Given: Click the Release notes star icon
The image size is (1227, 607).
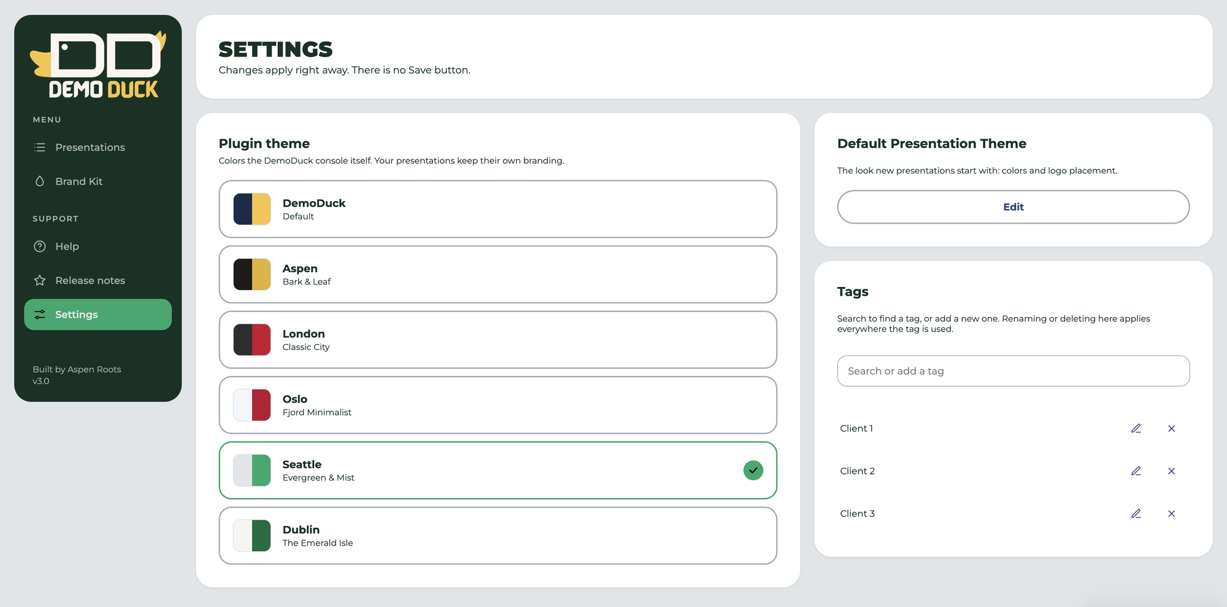Looking at the screenshot, I should coord(40,280).
